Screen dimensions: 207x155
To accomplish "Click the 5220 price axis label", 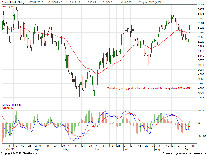I will tap(201, 42).
